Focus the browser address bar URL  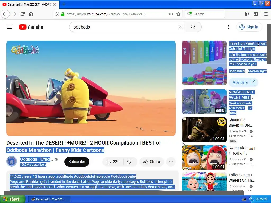pyautogui.click(x=106, y=14)
